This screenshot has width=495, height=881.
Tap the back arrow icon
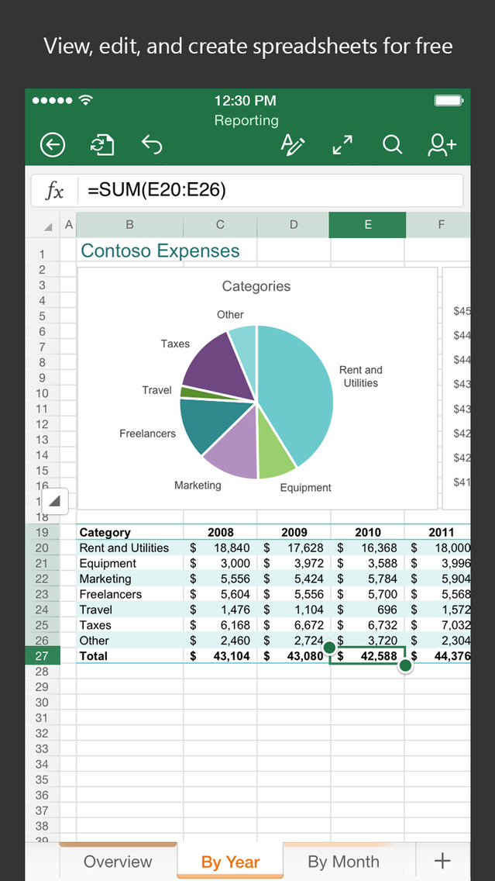tap(53, 145)
